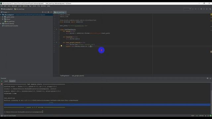Open the VCS menu
212x119 pixels.
[x=38, y=6]
